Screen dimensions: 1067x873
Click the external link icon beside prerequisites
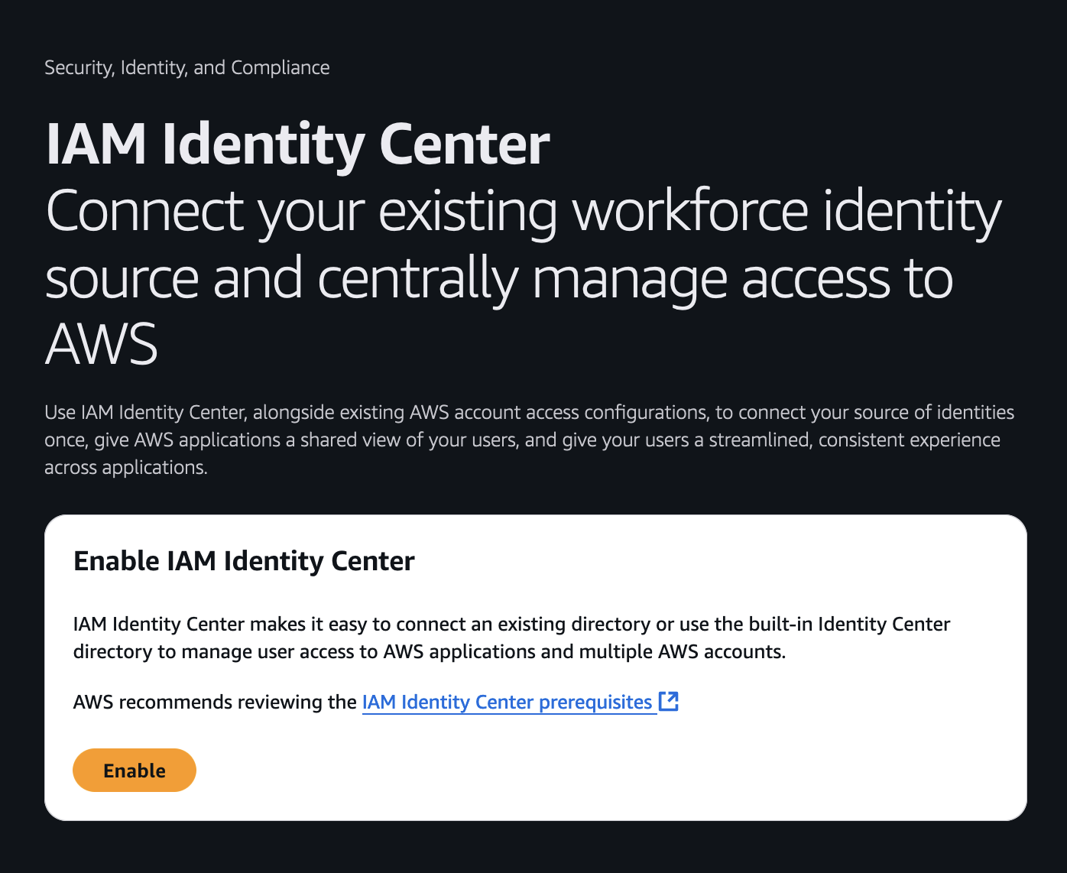pos(669,701)
